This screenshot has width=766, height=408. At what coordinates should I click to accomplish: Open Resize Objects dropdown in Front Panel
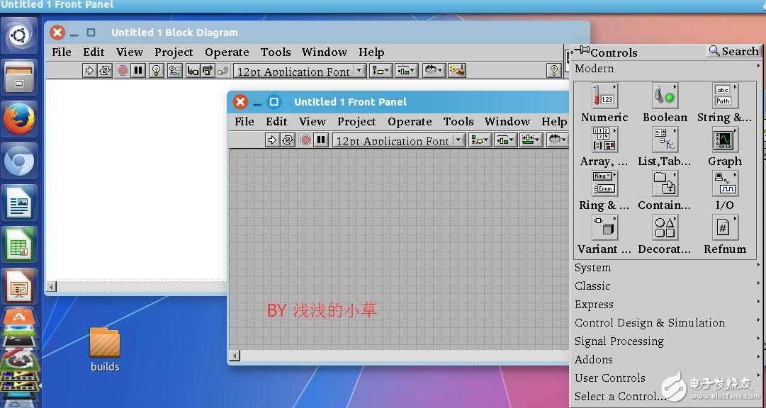(x=531, y=140)
